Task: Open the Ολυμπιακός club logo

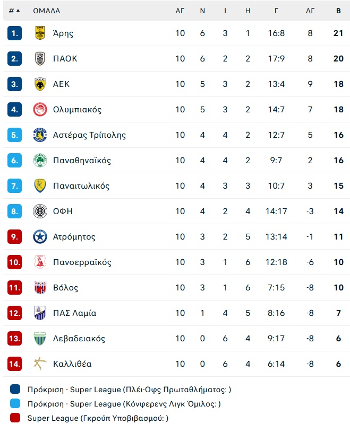Action: click(40, 109)
